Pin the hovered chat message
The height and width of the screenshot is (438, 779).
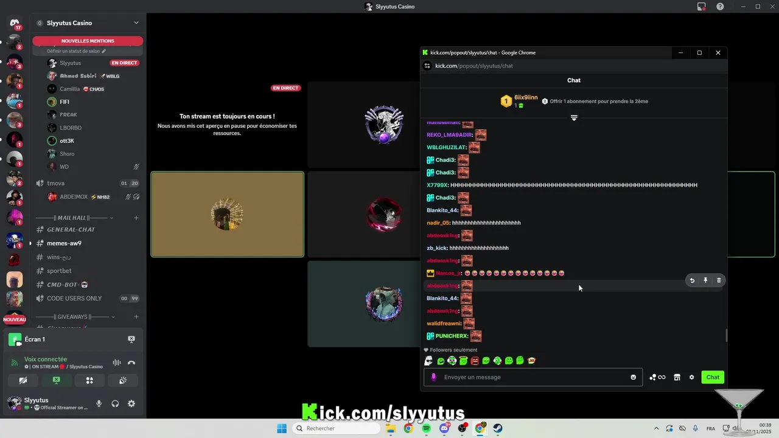(705, 280)
